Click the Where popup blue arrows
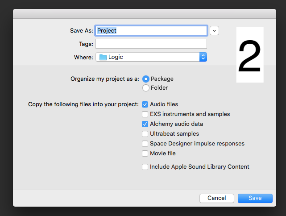 203,57
